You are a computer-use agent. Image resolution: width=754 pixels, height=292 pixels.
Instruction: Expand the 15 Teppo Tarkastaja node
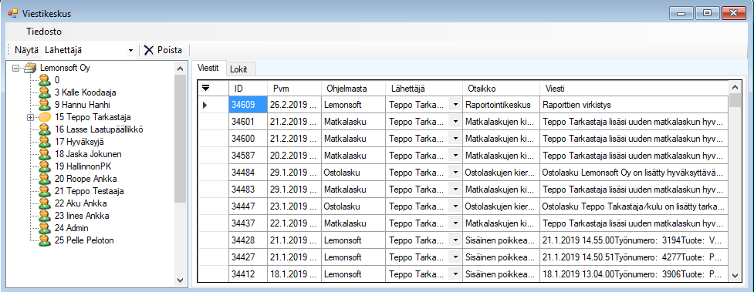(x=30, y=117)
